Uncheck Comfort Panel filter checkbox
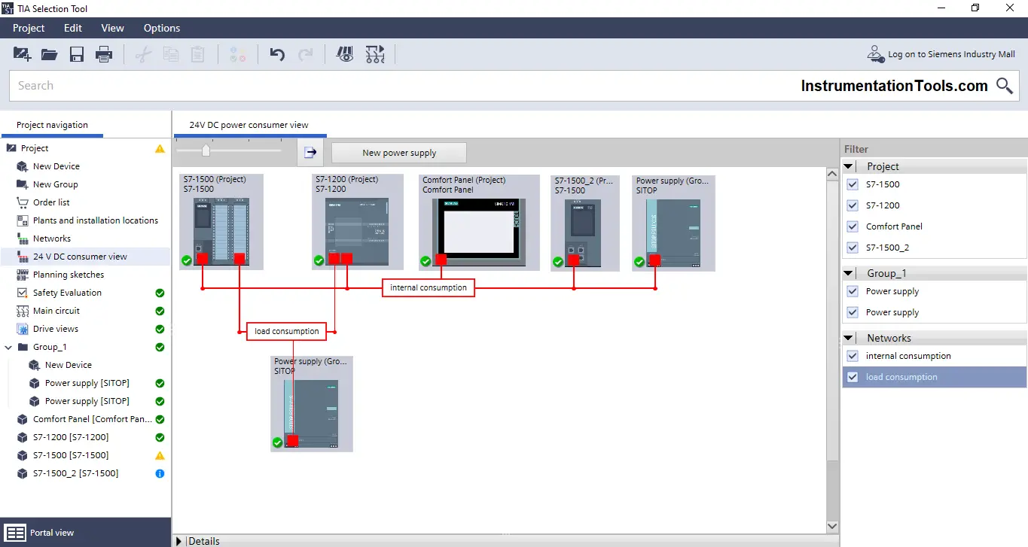This screenshot has width=1028, height=547. (x=853, y=226)
